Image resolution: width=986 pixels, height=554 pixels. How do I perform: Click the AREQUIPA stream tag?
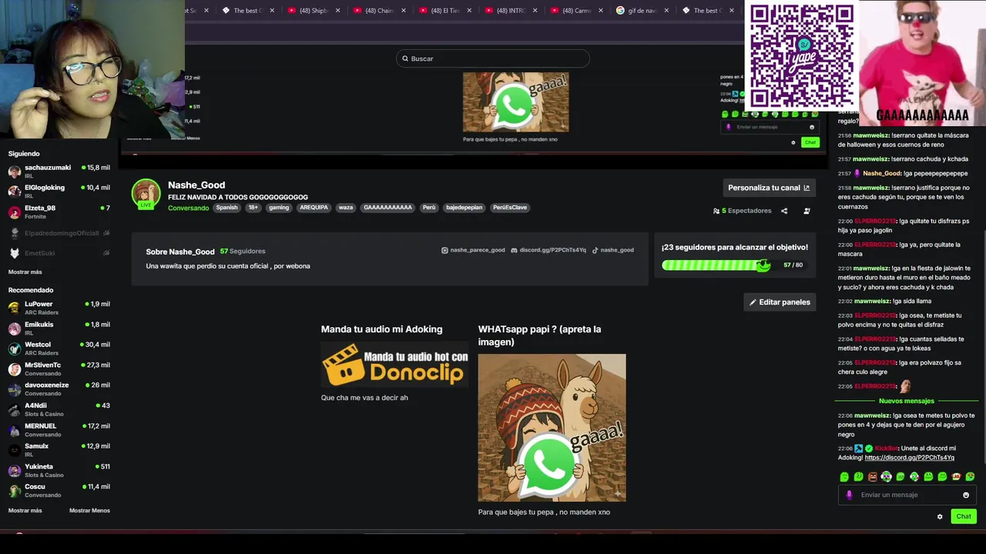coord(314,208)
